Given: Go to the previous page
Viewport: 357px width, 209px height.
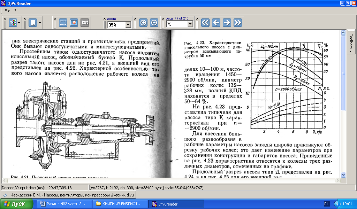Looking at the screenshot, I should [216, 23].
